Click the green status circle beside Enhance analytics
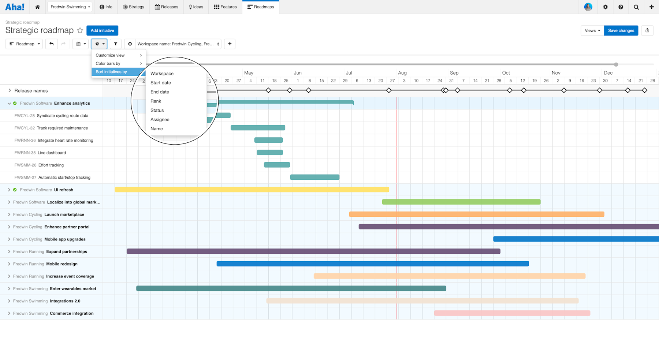This screenshot has width=659, height=347. 15,103
